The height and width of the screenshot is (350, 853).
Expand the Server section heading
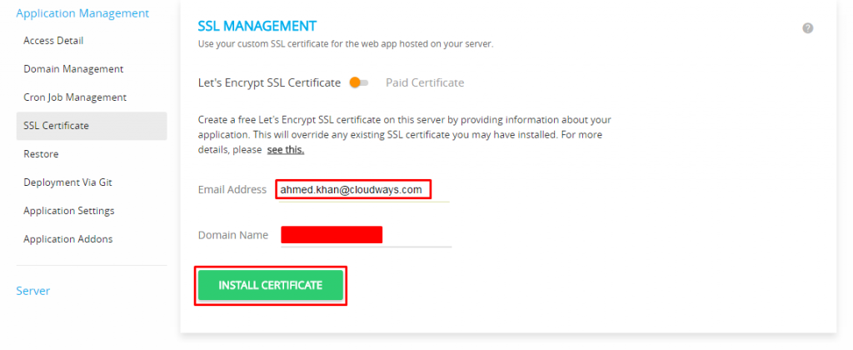tap(33, 291)
